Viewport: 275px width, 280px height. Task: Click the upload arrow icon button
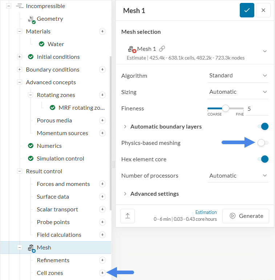[128, 216]
